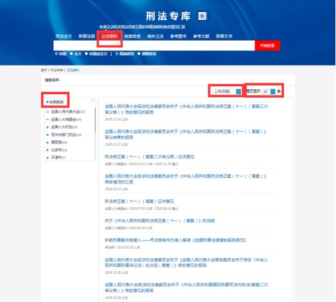Screen dimensions: 336x302
Task: Open the 刑法修正案（十一）（草案）征求意见 link
Action: [x=139, y=201]
